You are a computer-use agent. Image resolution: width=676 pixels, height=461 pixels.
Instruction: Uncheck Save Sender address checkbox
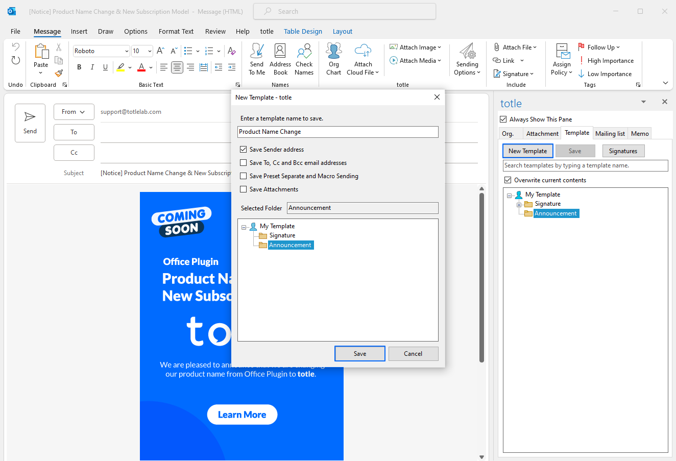coord(244,150)
